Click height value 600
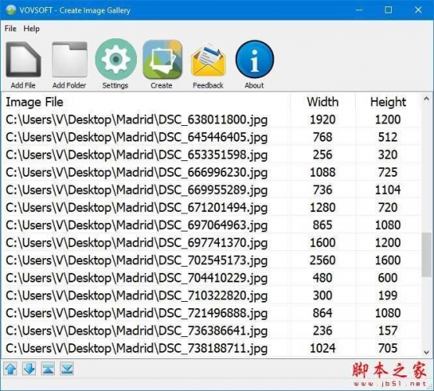 click(x=388, y=278)
